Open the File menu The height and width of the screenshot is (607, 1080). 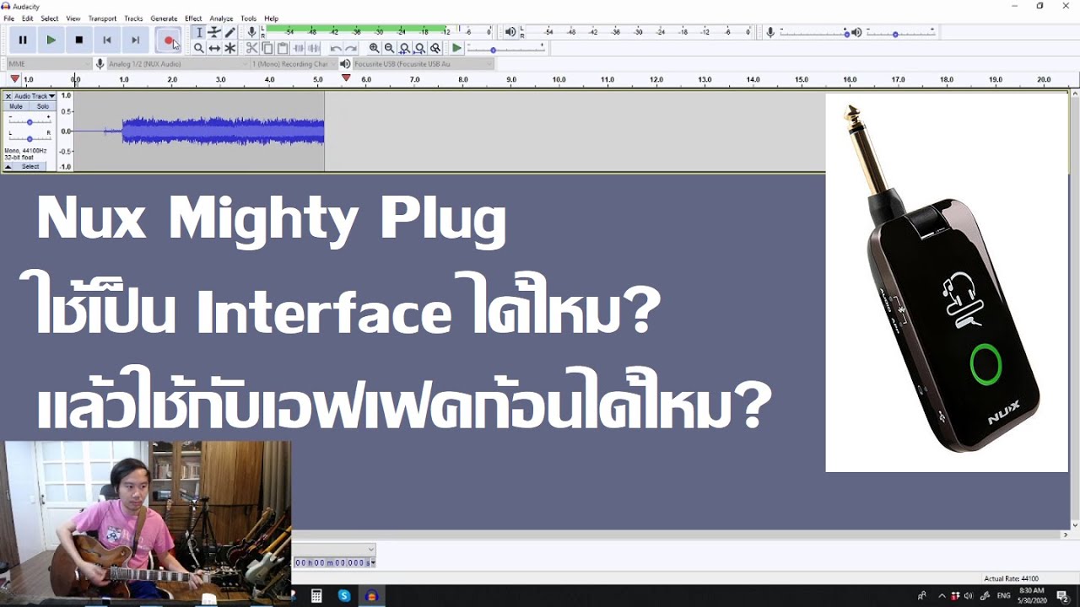(8, 19)
